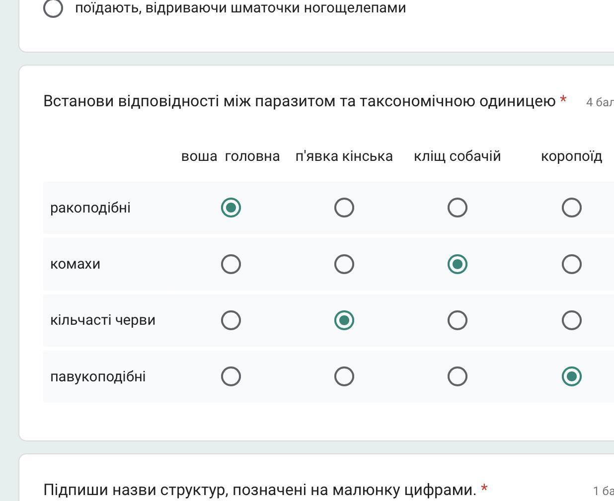614x501 pixels.
Task: Select павукоподібні for п'явка кінська
Action: pos(344,376)
